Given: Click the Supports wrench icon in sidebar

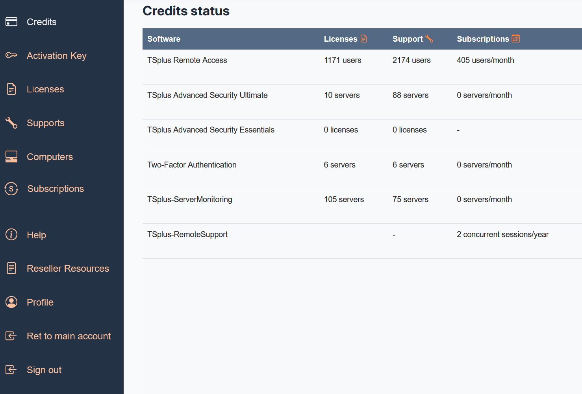Looking at the screenshot, I should coord(11,123).
